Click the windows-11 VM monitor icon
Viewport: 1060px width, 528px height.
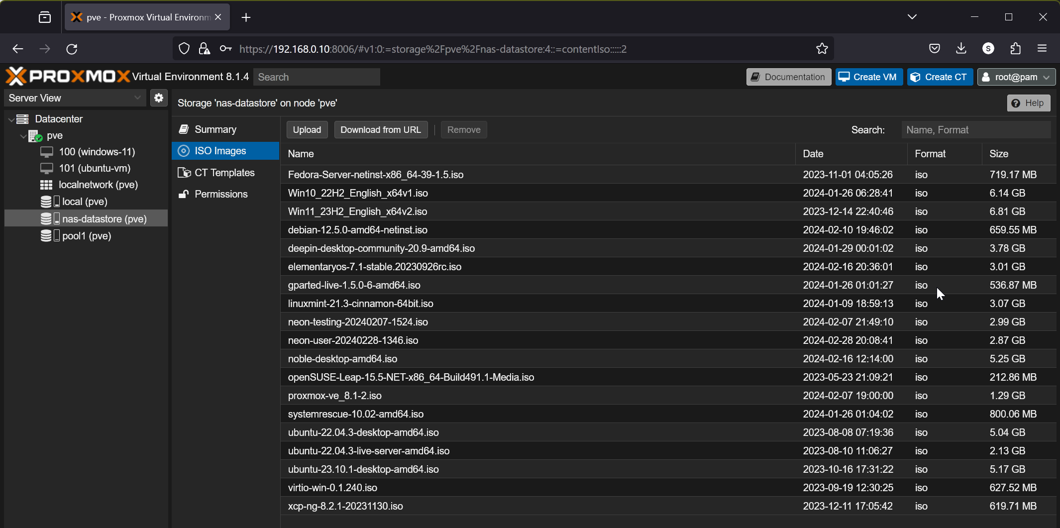[x=47, y=152]
